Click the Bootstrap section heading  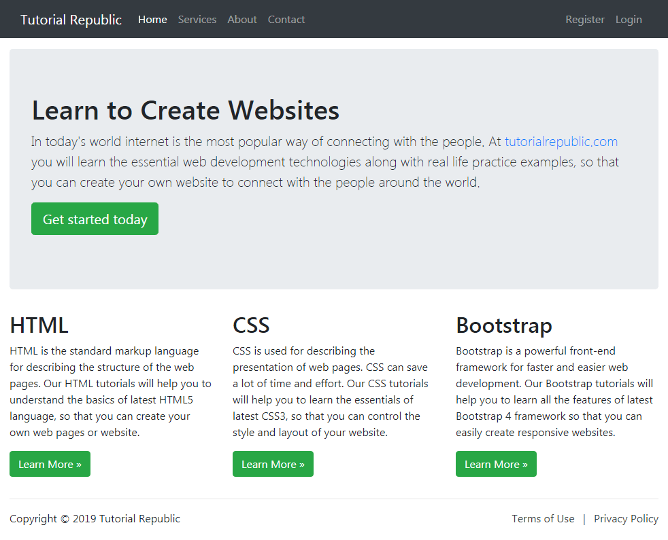504,325
